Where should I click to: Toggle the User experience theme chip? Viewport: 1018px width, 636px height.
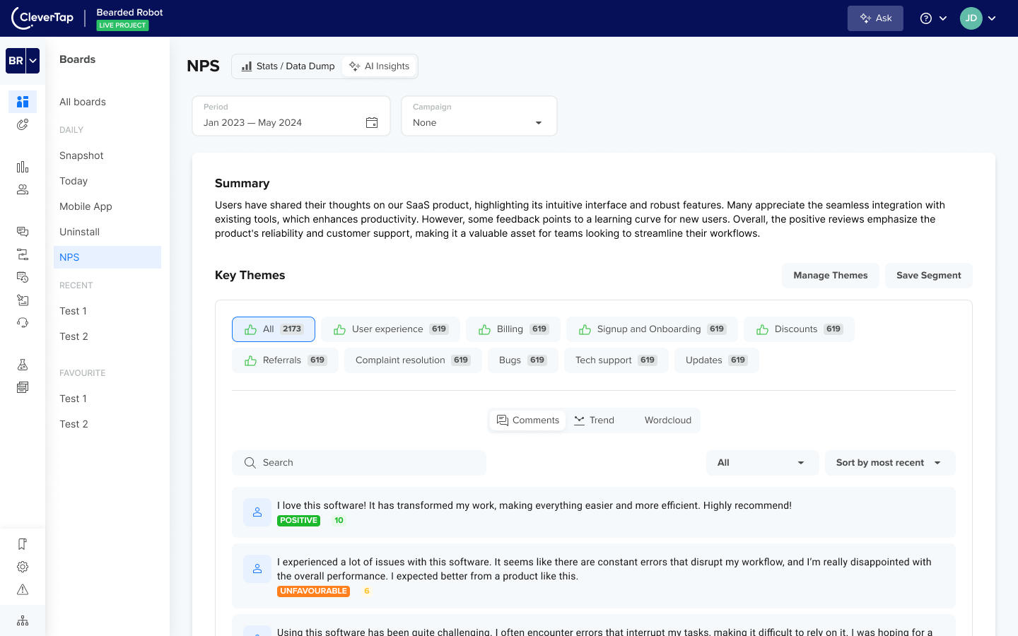pyautogui.click(x=390, y=329)
